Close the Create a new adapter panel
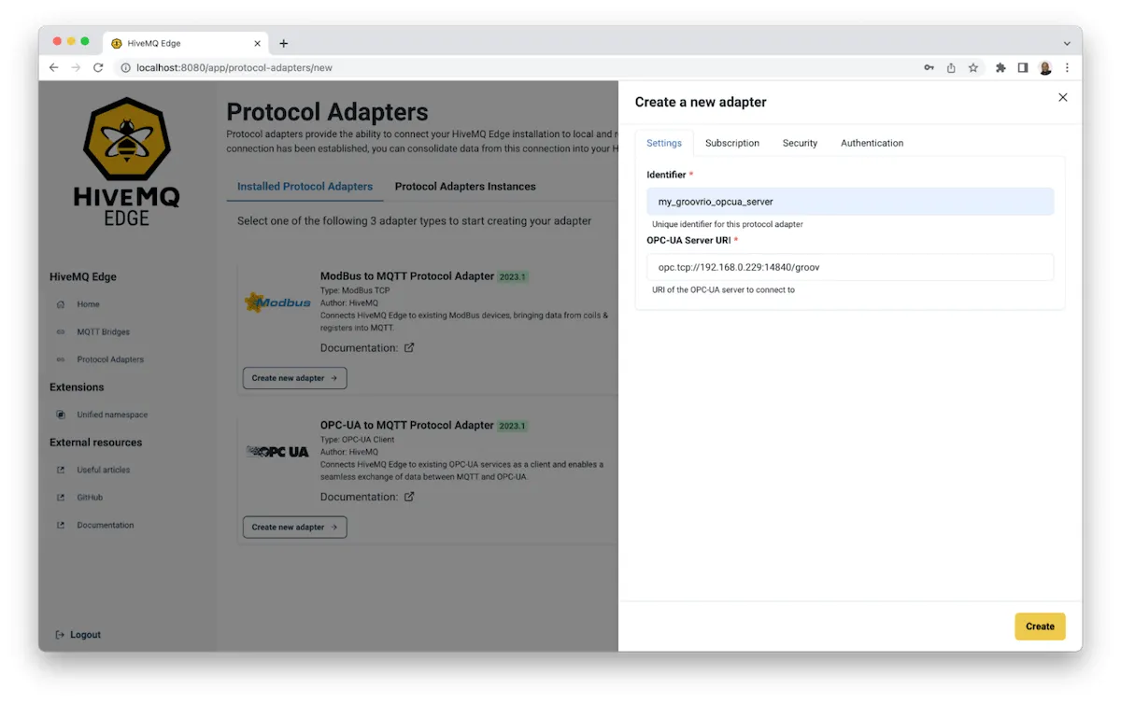This screenshot has width=1121, height=703. point(1062,97)
